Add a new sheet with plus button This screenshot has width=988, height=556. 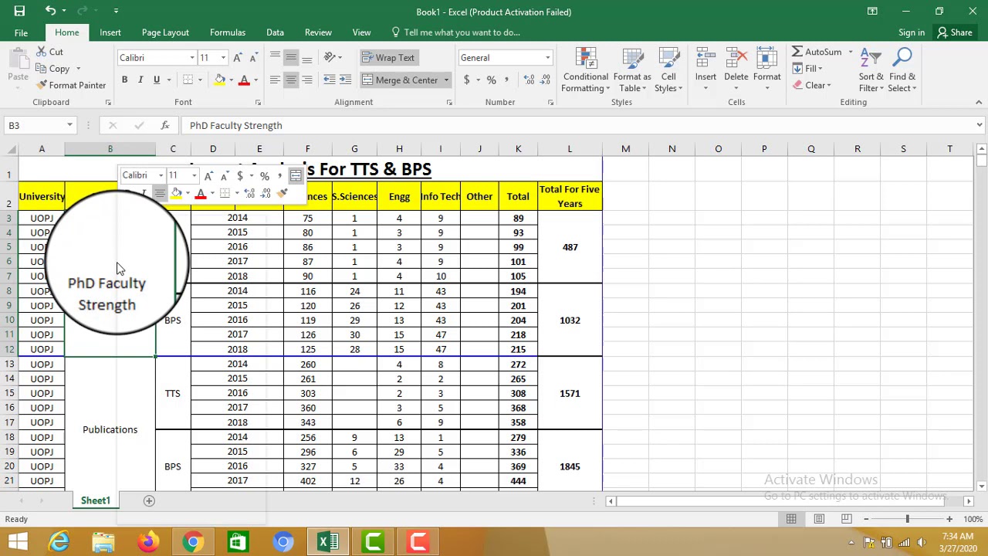(150, 500)
